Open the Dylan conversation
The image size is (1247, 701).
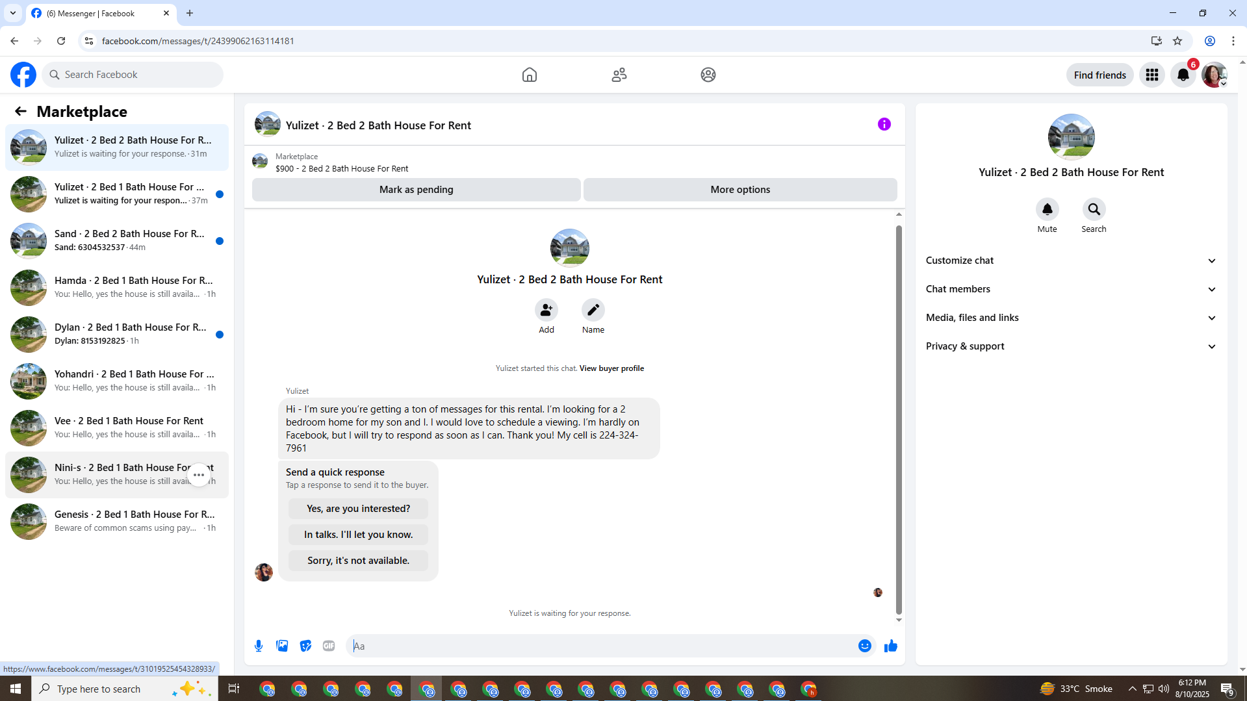(117, 335)
